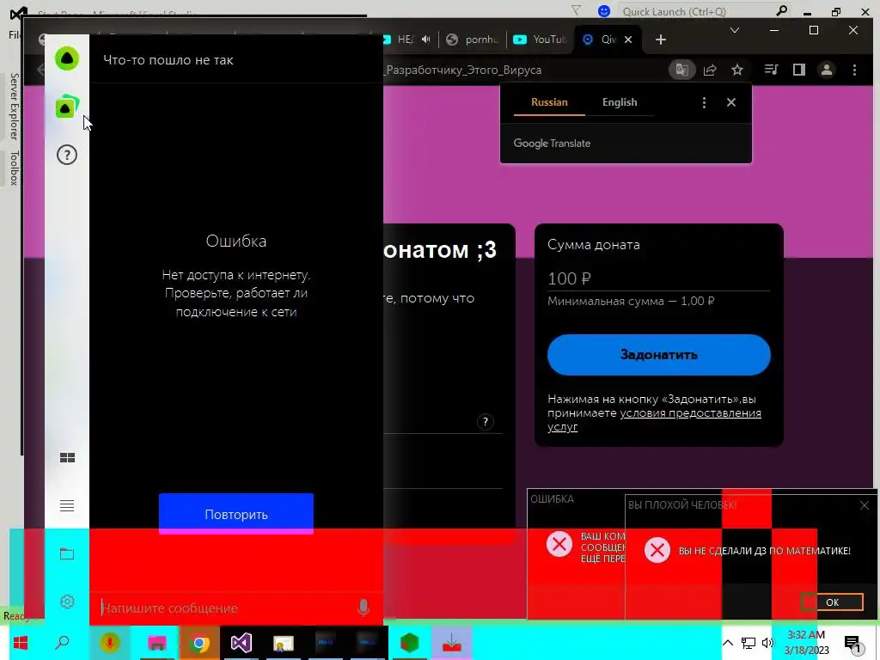Screen dimensions: 880x660
Task: Click the Задонатить donate button
Action: [659, 355]
